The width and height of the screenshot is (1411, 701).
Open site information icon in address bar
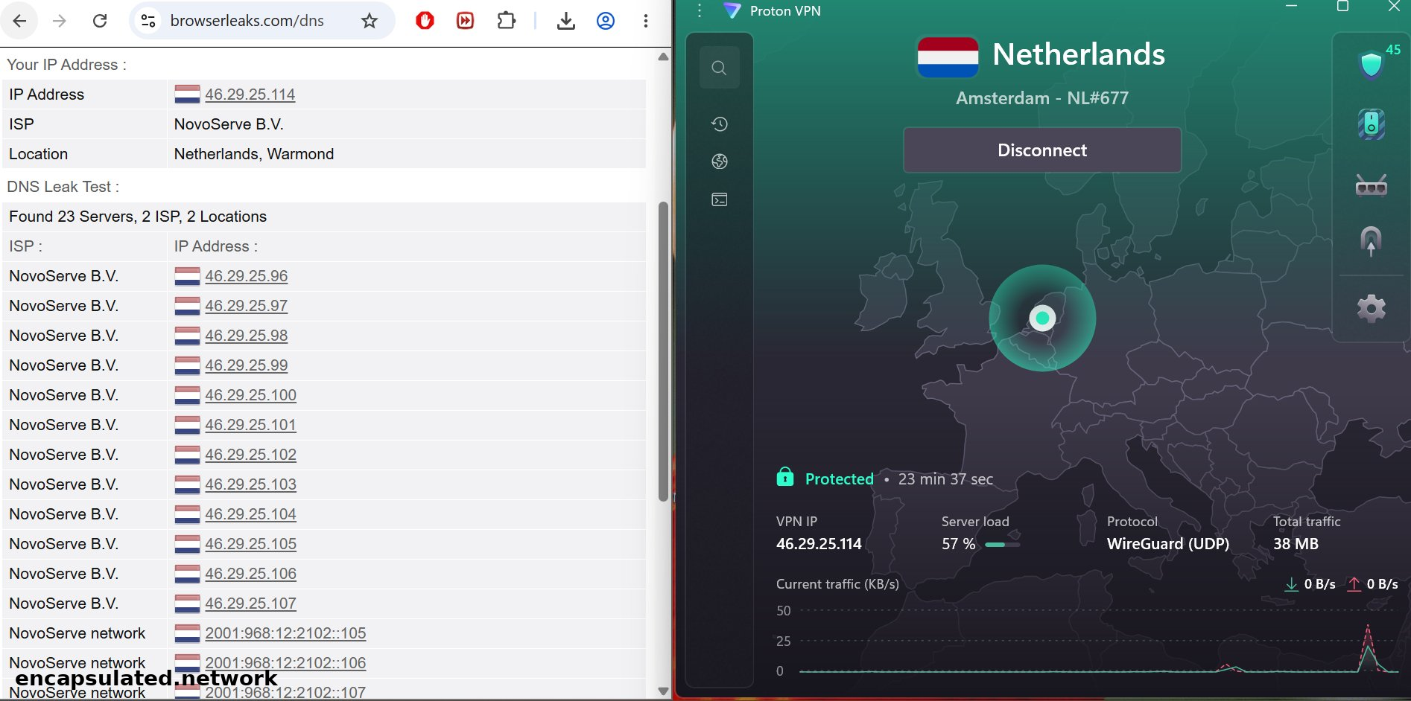click(148, 21)
